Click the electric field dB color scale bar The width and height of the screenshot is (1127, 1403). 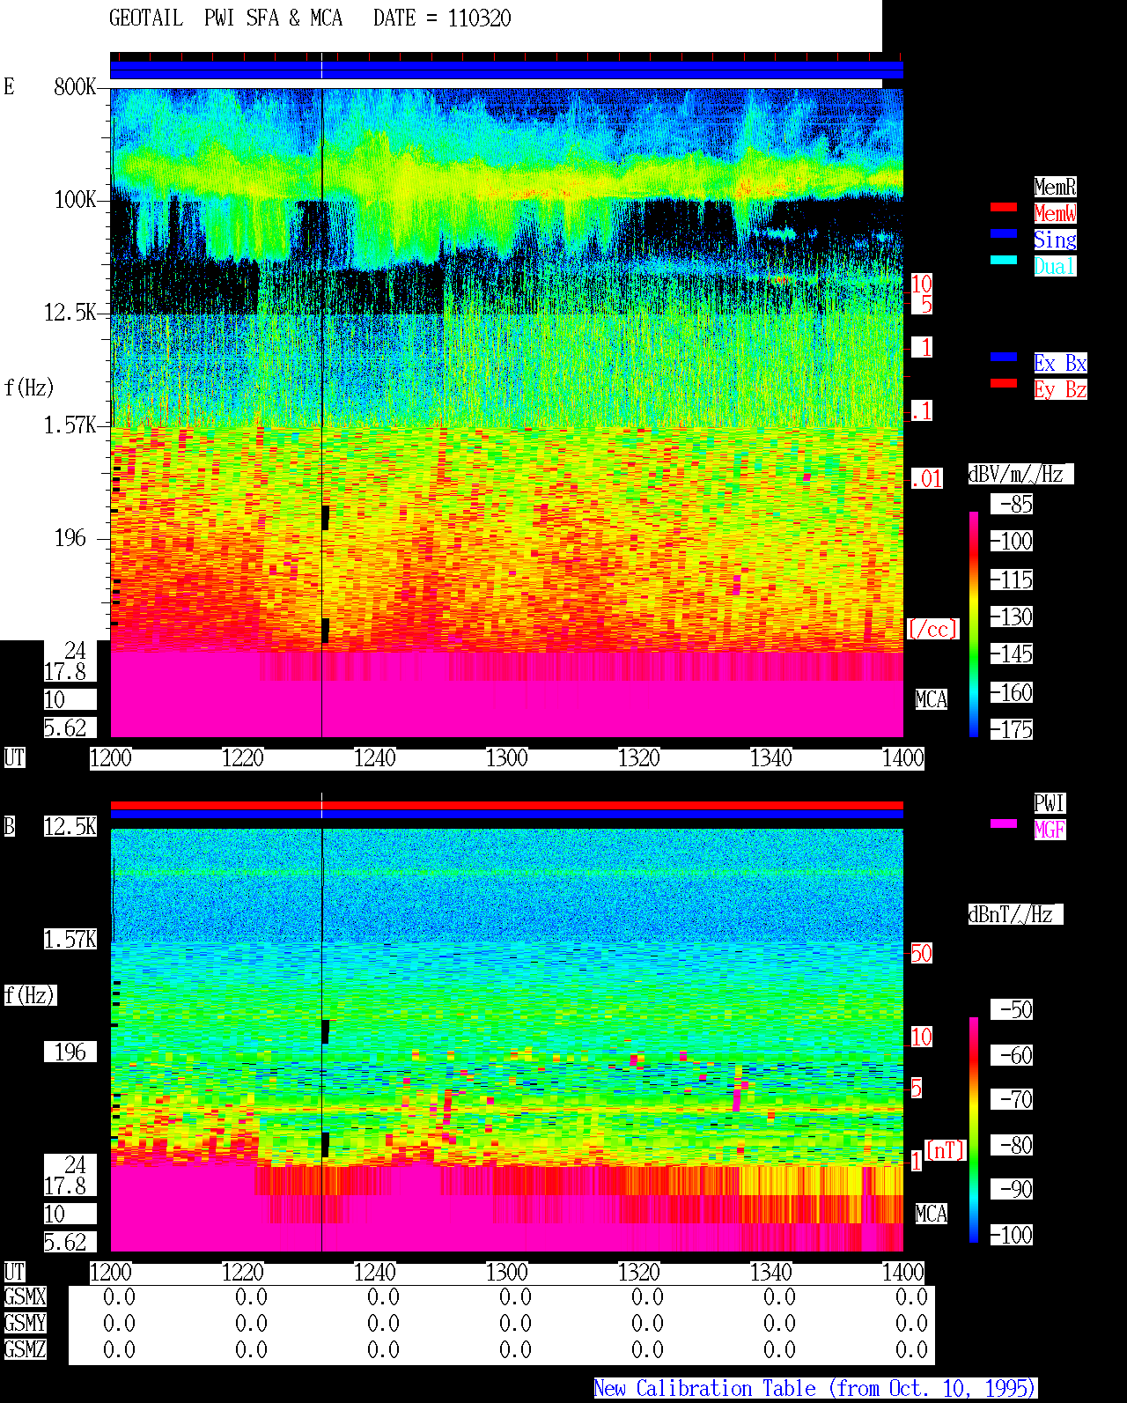tap(974, 624)
